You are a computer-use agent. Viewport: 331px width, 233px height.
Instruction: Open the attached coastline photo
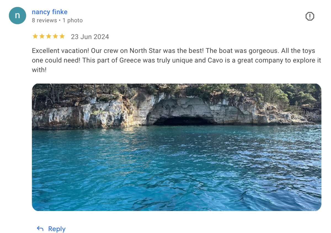(177, 165)
